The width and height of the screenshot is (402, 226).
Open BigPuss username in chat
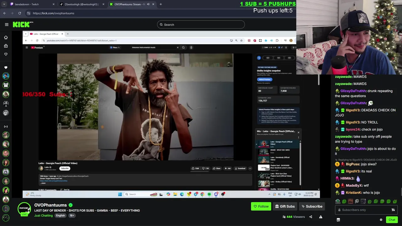pos(352,164)
